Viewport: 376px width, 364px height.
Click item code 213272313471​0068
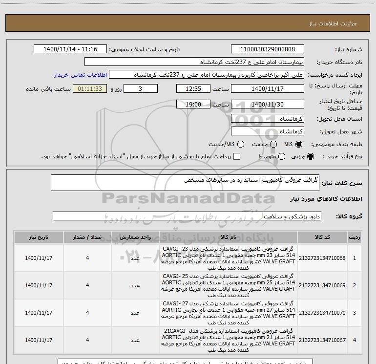tap(322, 258)
